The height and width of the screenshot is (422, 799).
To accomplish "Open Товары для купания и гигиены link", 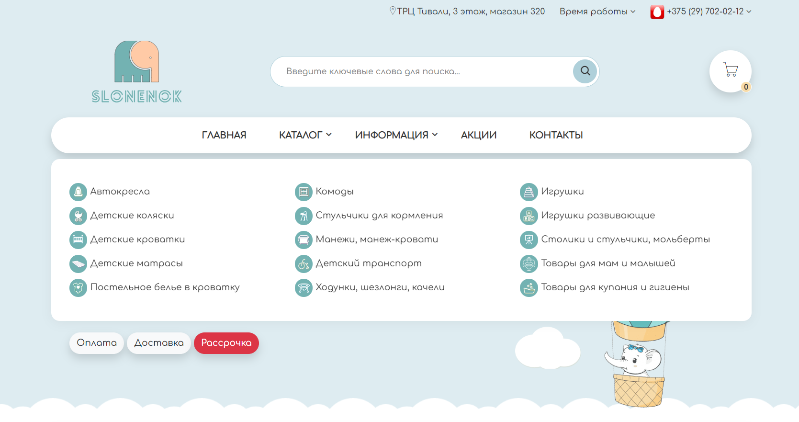I will [x=615, y=287].
